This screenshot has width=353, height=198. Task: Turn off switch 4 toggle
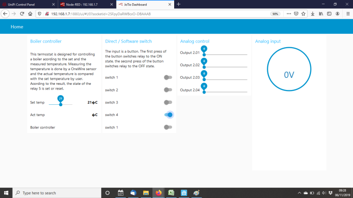coord(169,115)
